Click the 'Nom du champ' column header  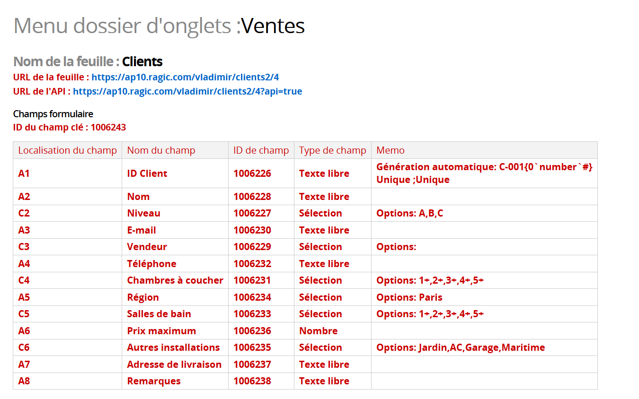click(175, 150)
